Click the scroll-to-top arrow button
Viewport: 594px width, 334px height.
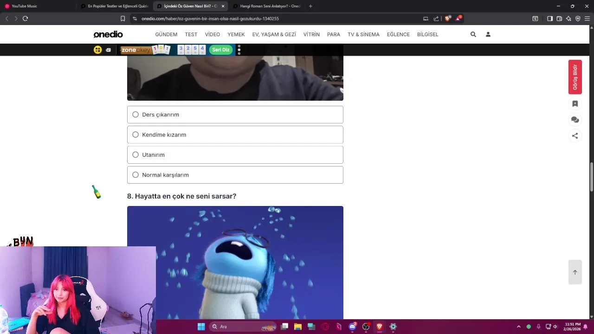click(x=575, y=272)
